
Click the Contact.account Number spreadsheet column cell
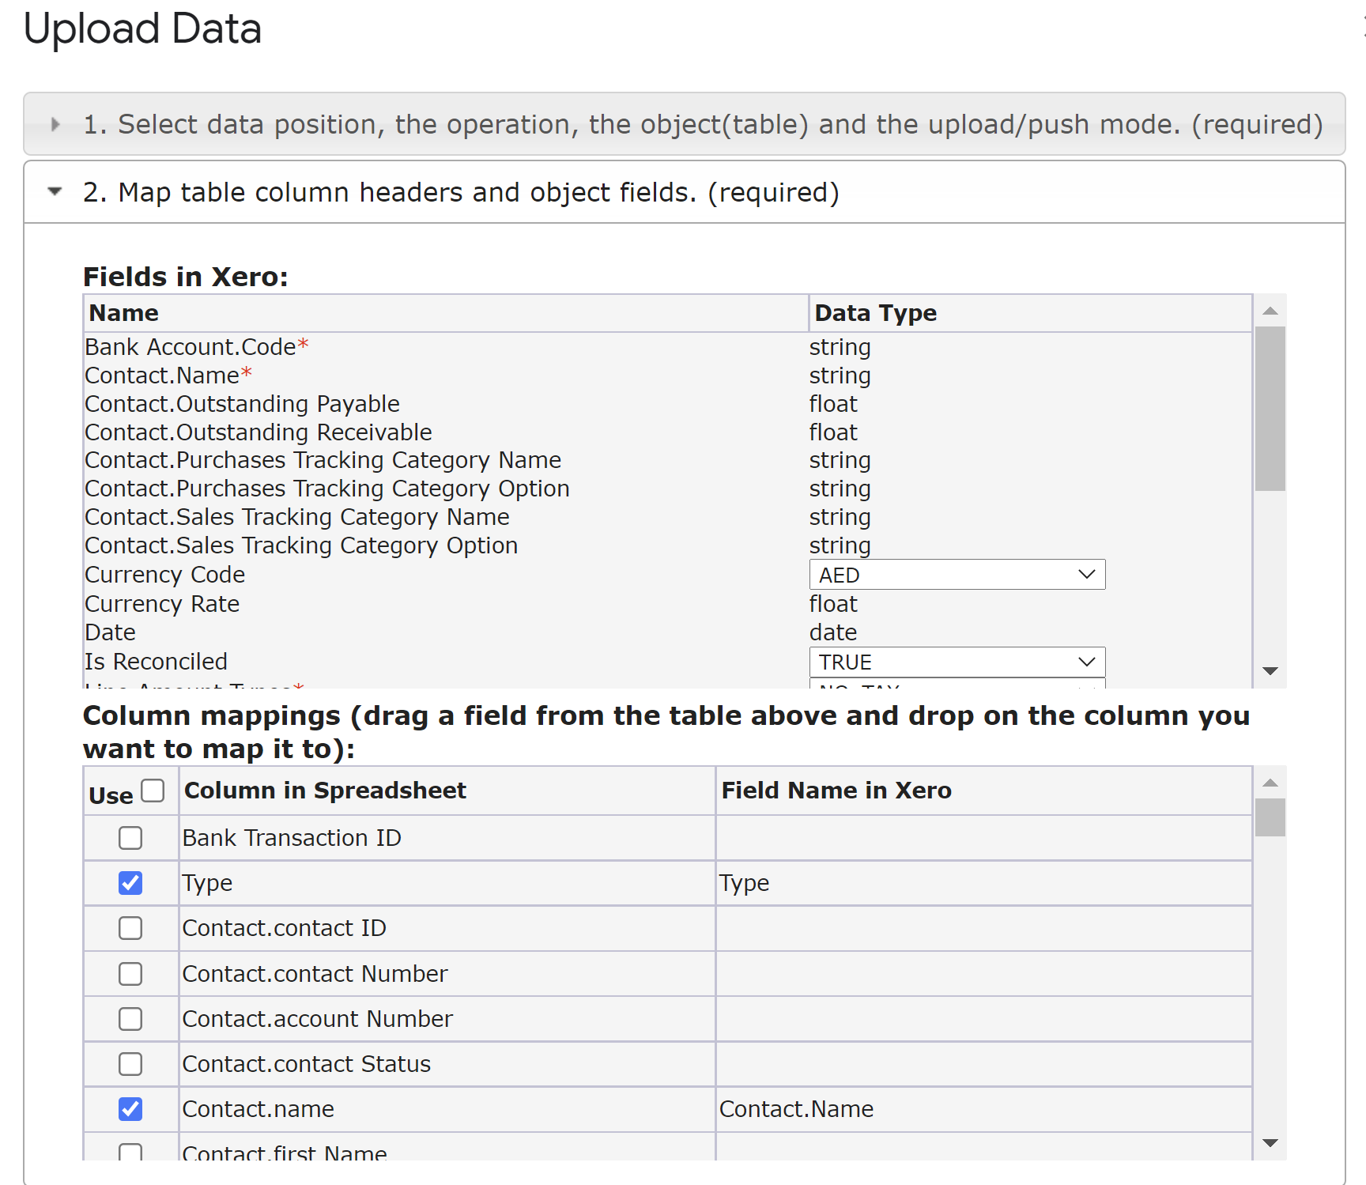point(447,1019)
